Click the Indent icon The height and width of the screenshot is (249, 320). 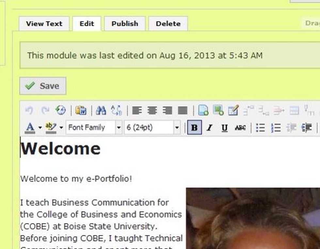pyautogui.click(x=307, y=128)
